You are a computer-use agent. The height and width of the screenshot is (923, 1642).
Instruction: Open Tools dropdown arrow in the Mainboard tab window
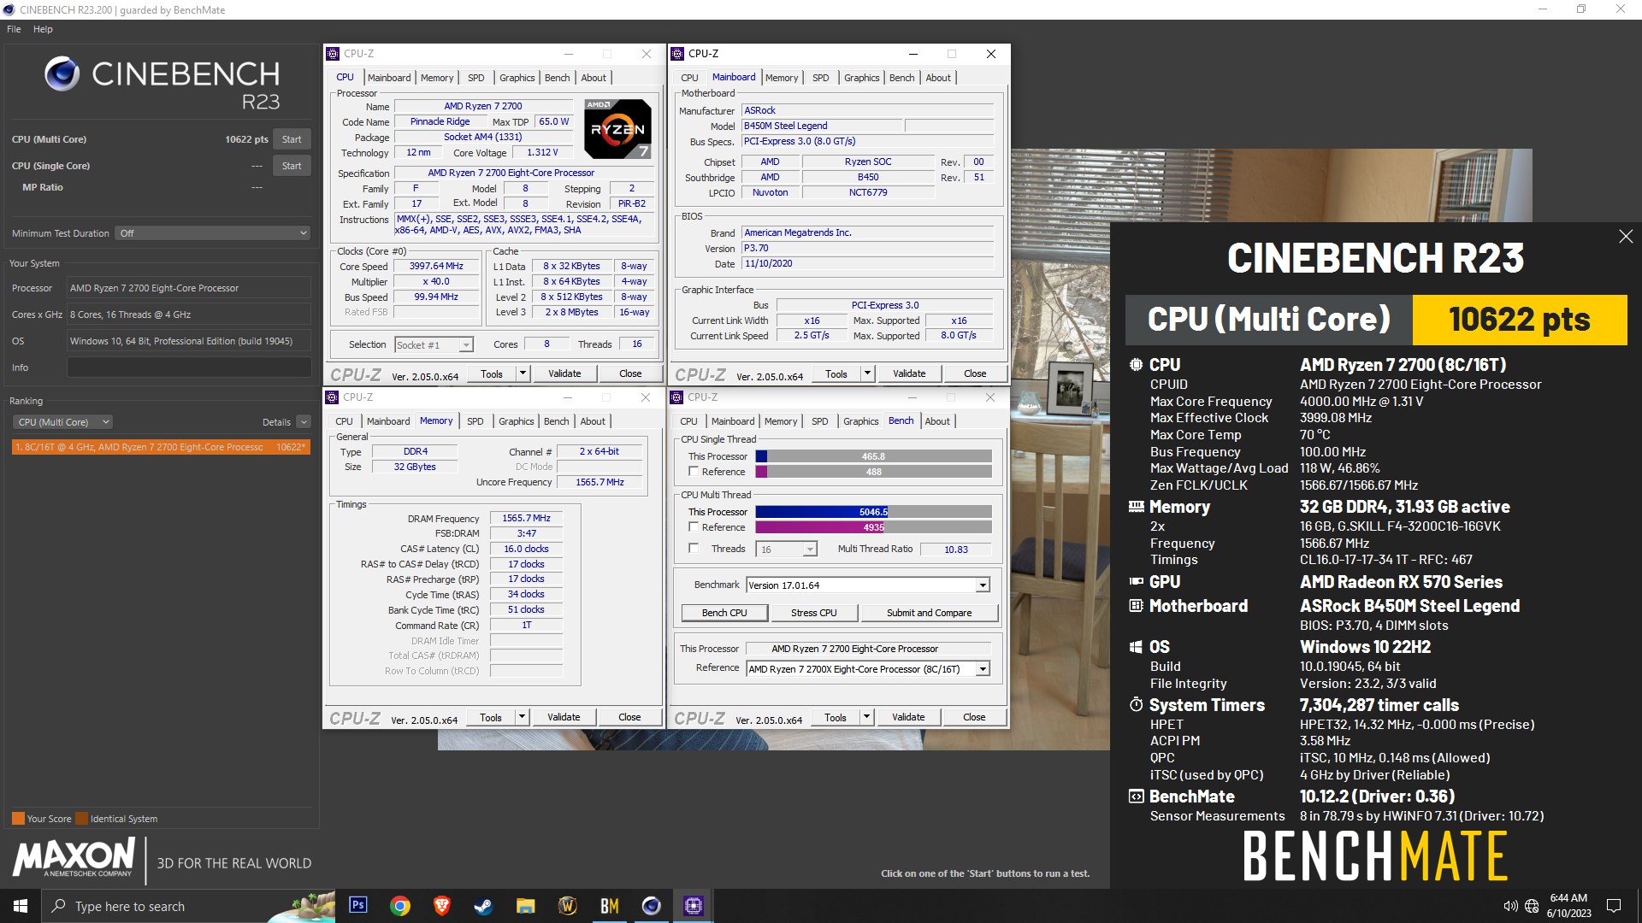pyautogui.click(x=868, y=373)
